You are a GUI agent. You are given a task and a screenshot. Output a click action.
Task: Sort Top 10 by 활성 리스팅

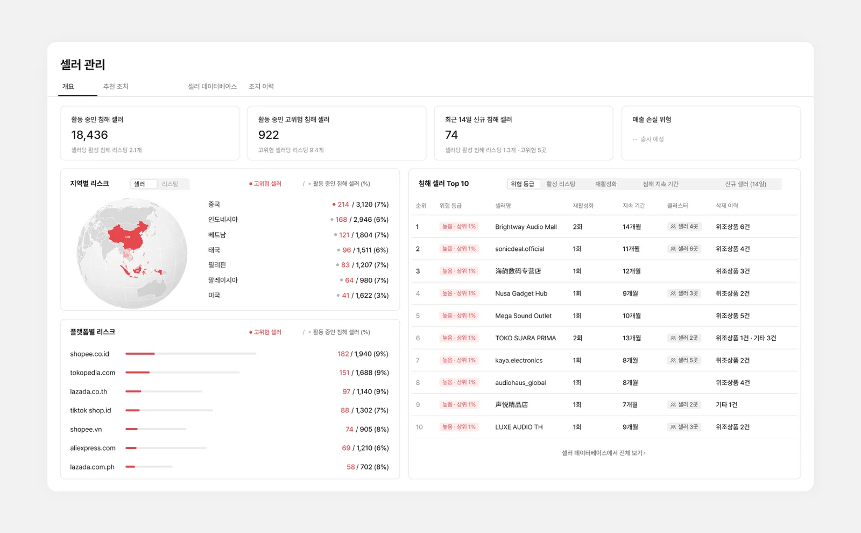pos(561,184)
